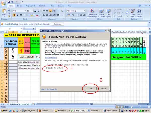Image resolution: width=151 pixels, height=113 pixels.
Task: Click the Find & Select icon
Action: (x=139, y=13)
